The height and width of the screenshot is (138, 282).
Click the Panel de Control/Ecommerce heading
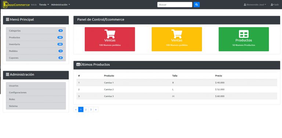101,19
